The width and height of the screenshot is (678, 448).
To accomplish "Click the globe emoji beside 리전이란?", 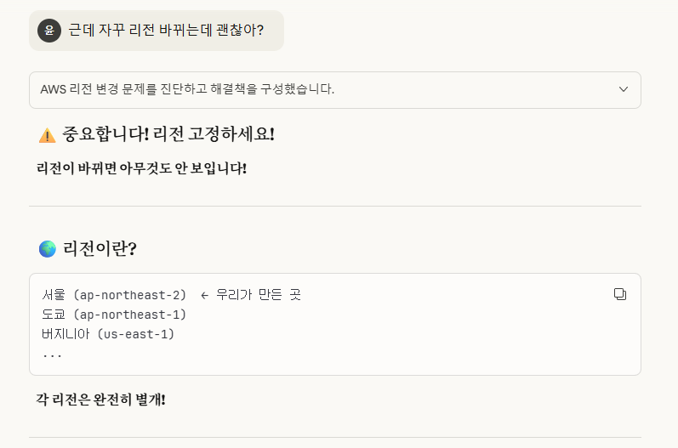I will [48, 248].
